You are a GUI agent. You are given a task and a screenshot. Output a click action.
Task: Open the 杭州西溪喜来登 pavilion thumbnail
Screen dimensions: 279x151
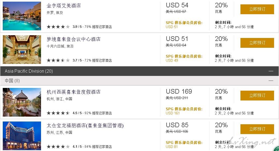(22, 102)
